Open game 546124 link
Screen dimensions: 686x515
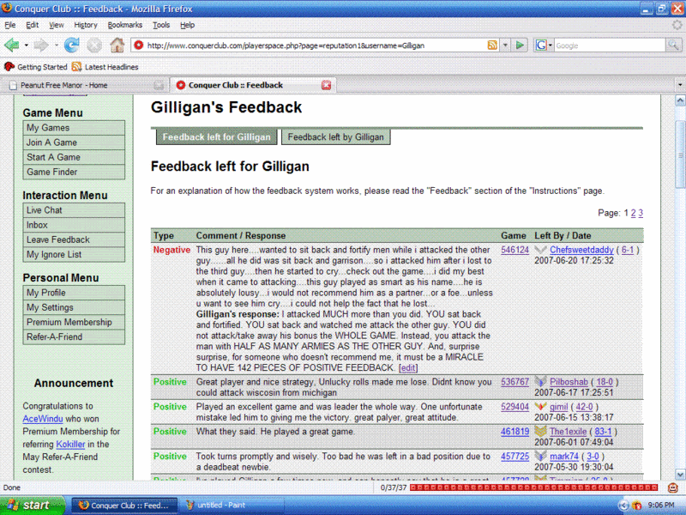point(515,250)
